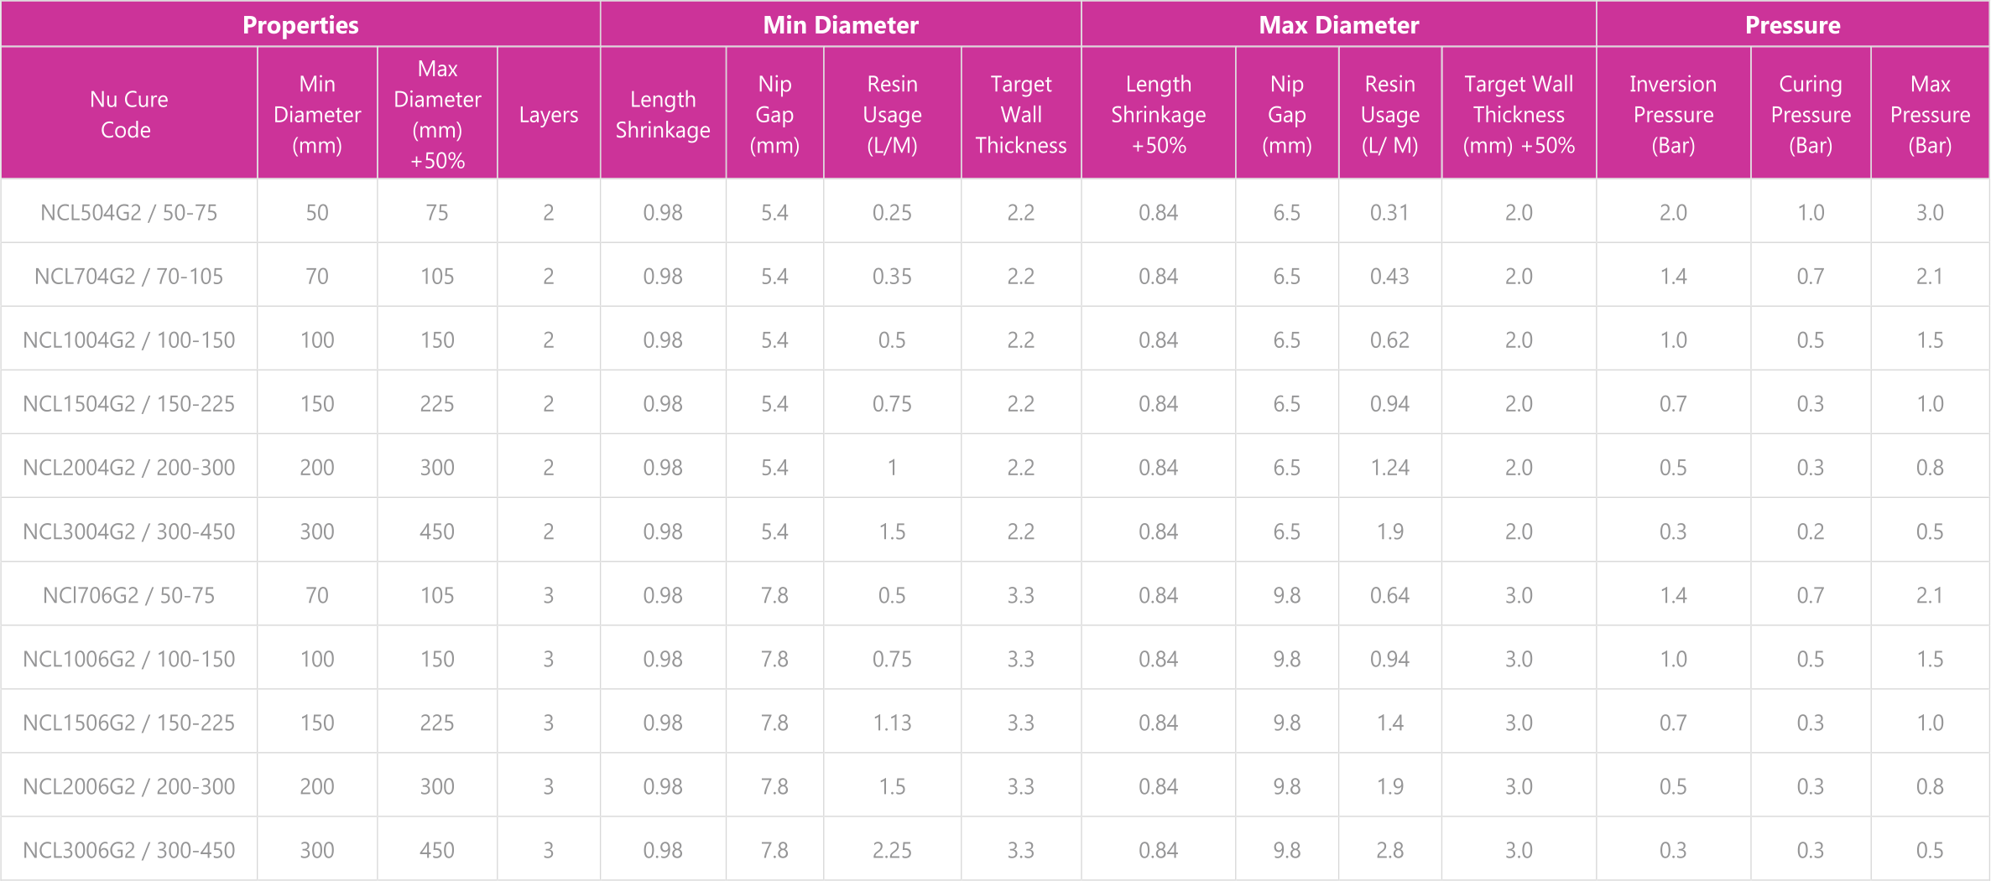Select the NCL504G2 / 50-75 row code

pos(129,212)
